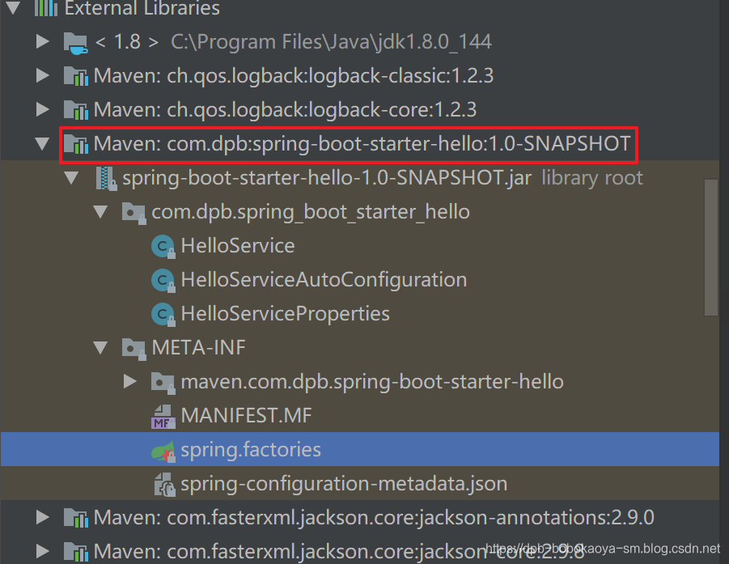Click the jackson-annotations library icon
Viewport: 729px width, 564px height.
76,518
